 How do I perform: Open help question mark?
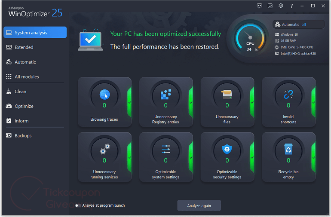tap(291, 6)
